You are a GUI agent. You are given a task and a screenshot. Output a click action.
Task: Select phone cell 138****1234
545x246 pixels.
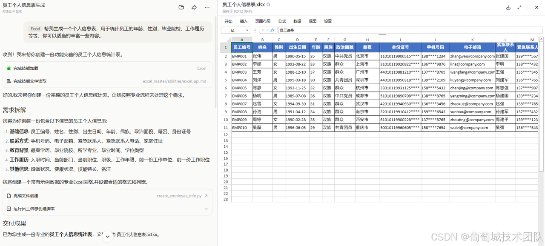436,56
